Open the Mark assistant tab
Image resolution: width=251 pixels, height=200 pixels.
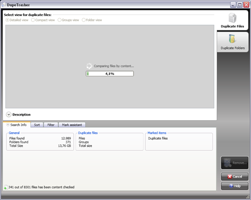tap(72, 125)
